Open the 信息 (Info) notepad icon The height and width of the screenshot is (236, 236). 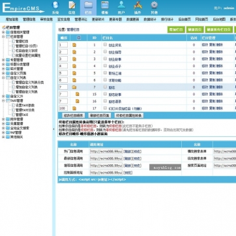coord(72,5)
